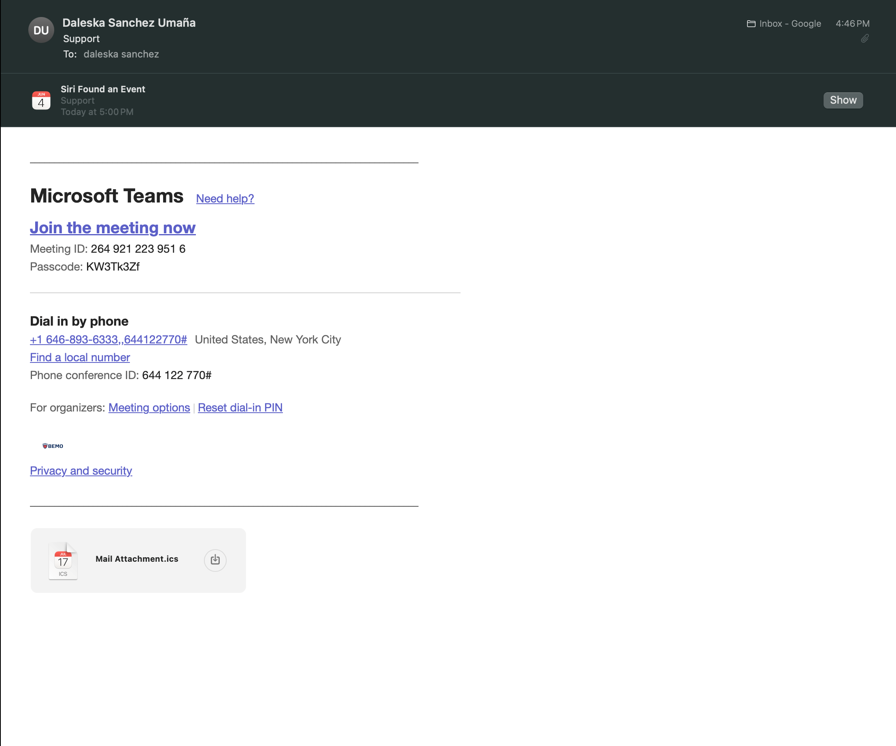Open the Siri event calendar icon
The width and height of the screenshot is (896, 746).
pyautogui.click(x=41, y=100)
